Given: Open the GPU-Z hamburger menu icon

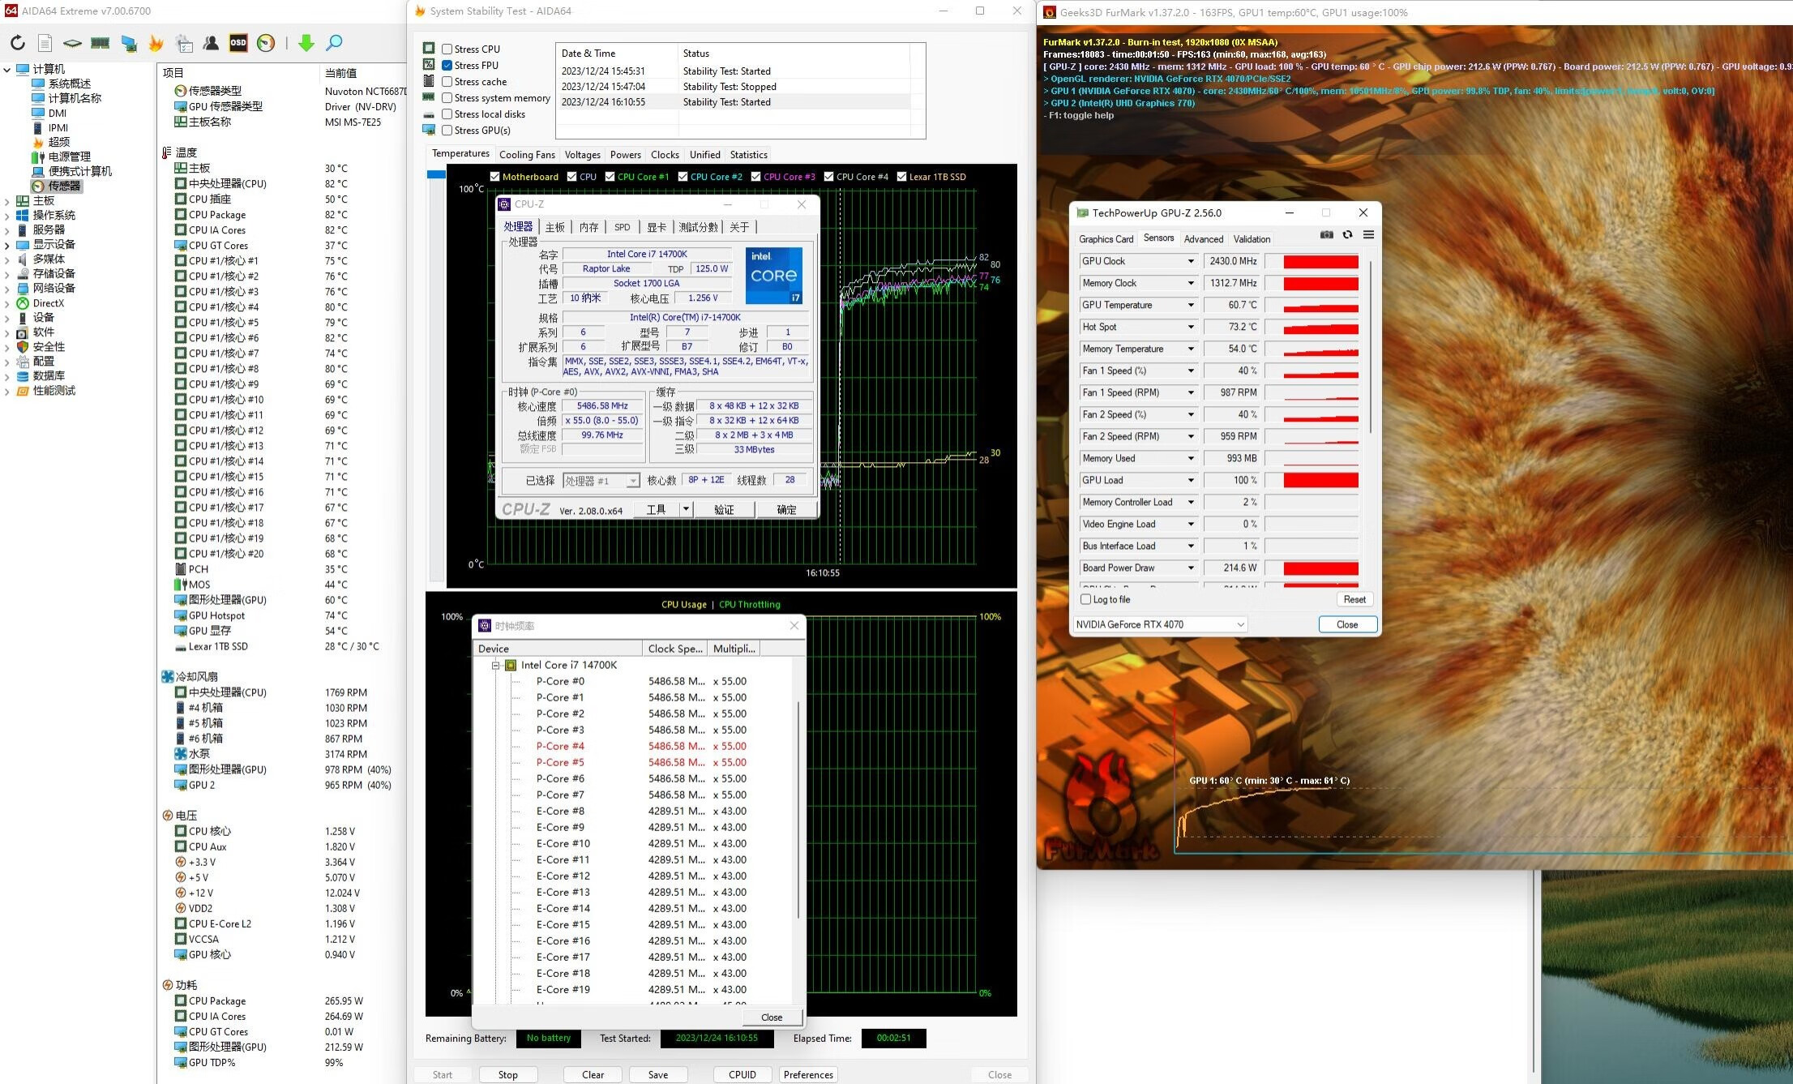Looking at the screenshot, I should [x=1368, y=235].
